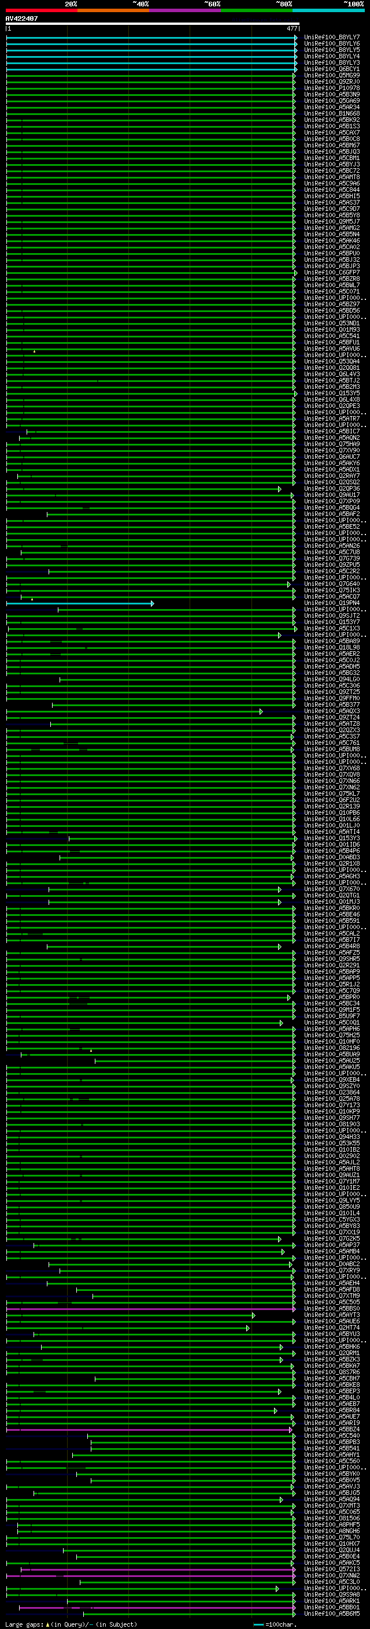Select the UniRef100_A5ACQ7 label
Viewport: 370px width, 1629px height.
coord(331,596)
